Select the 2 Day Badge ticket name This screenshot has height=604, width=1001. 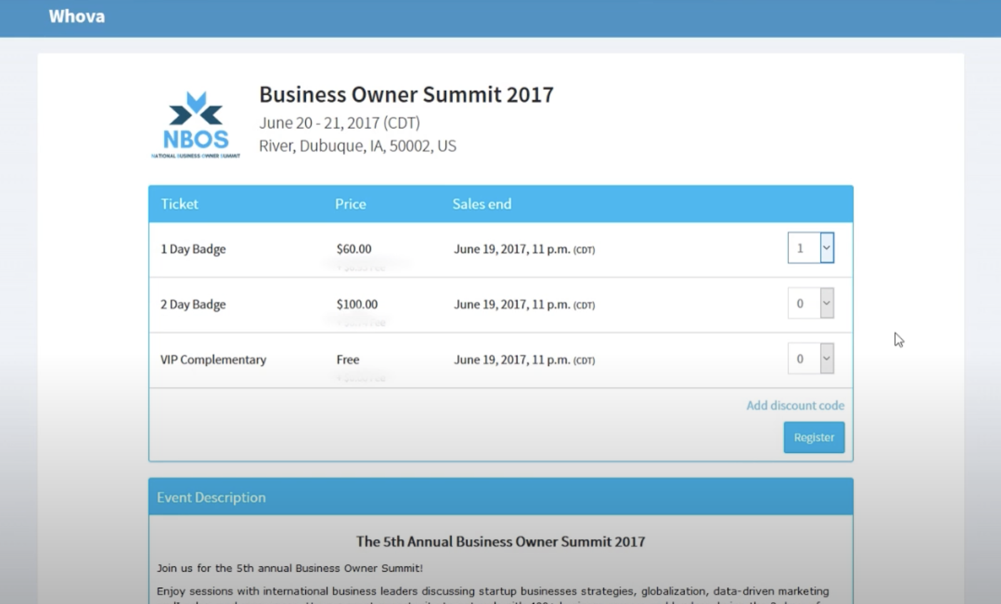pos(193,305)
